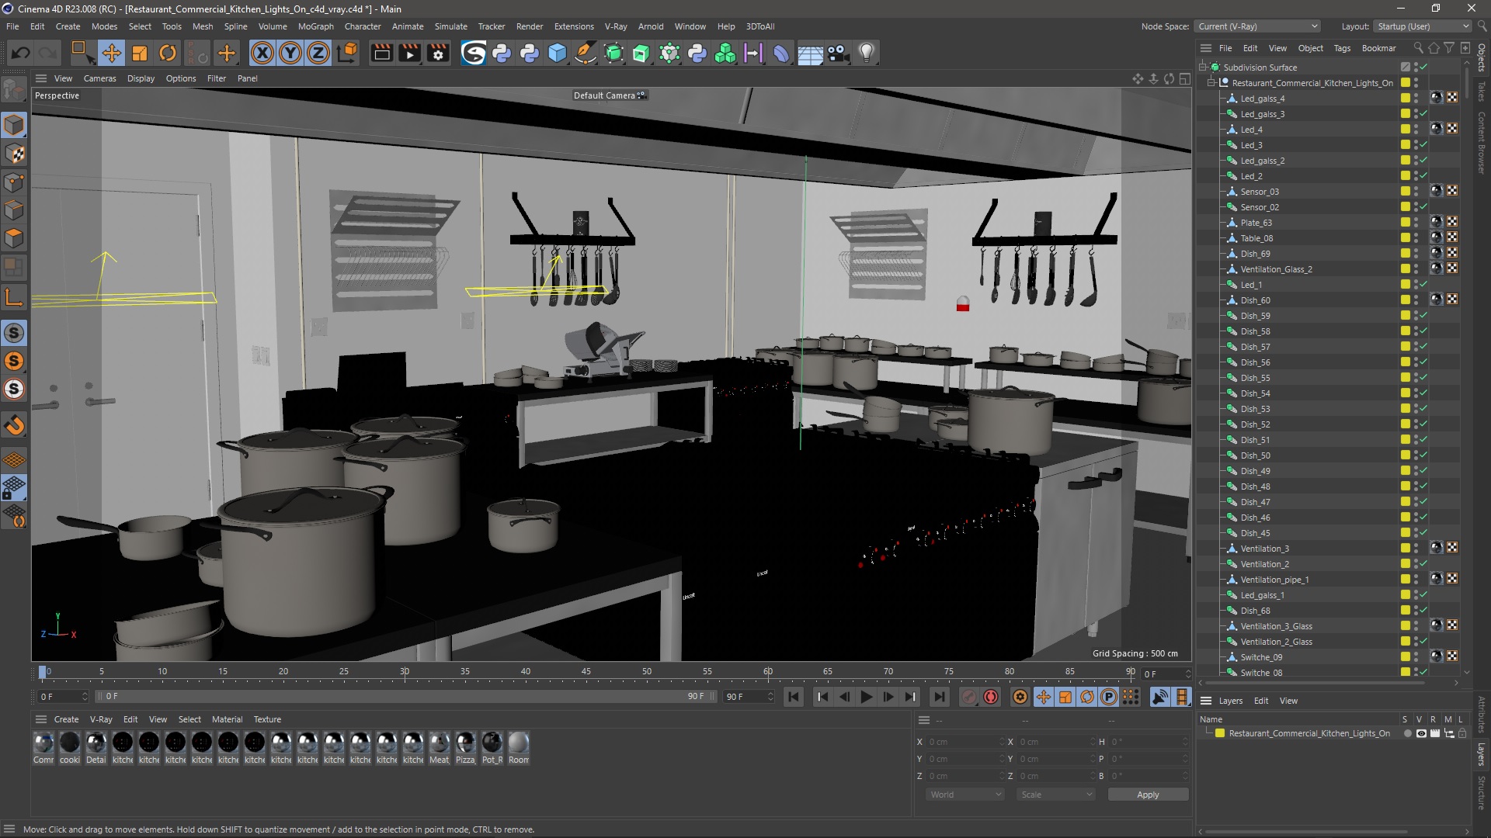Open the viewport Cameras menu

click(x=99, y=78)
